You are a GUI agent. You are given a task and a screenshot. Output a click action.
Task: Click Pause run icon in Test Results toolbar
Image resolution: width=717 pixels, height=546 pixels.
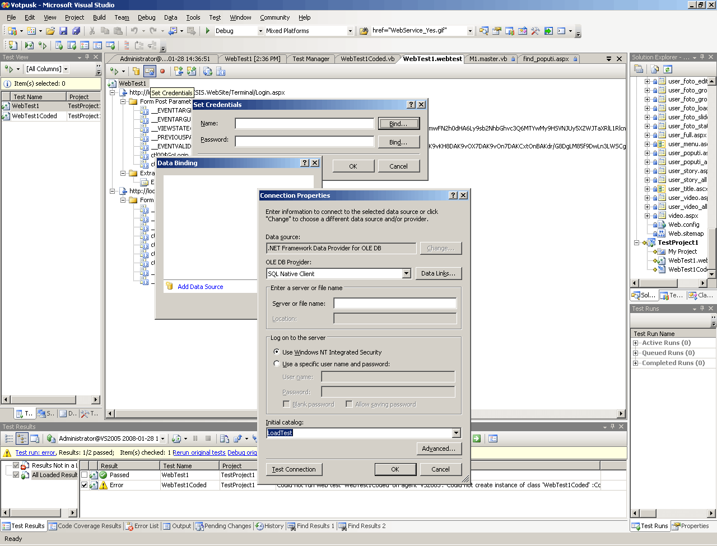tap(195, 438)
